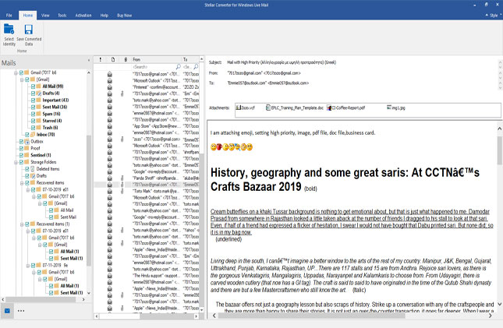Open the Help tab
503x328 pixels.
pyautogui.click(x=104, y=16)
